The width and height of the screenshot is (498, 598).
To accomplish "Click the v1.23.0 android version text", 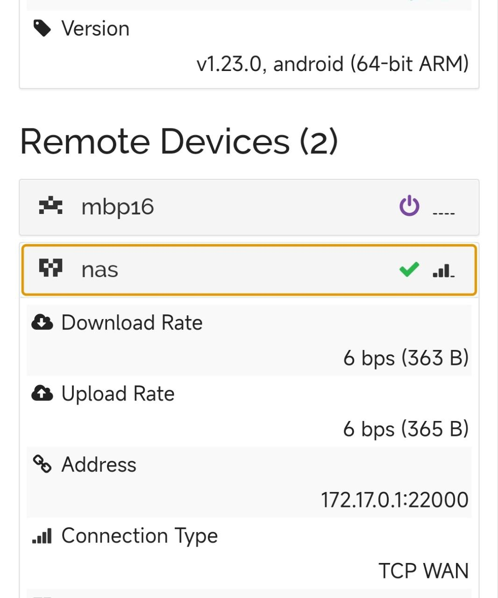I will (333, 64).
